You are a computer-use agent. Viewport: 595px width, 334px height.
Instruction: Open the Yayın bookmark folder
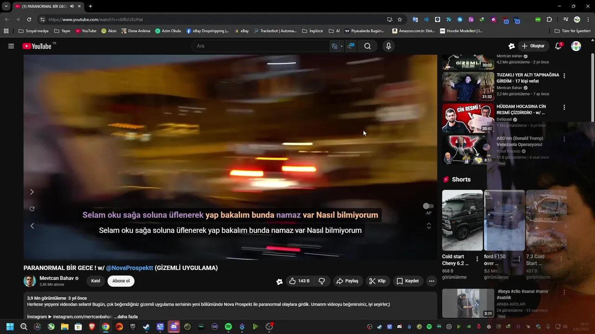[x=62, y=31]
